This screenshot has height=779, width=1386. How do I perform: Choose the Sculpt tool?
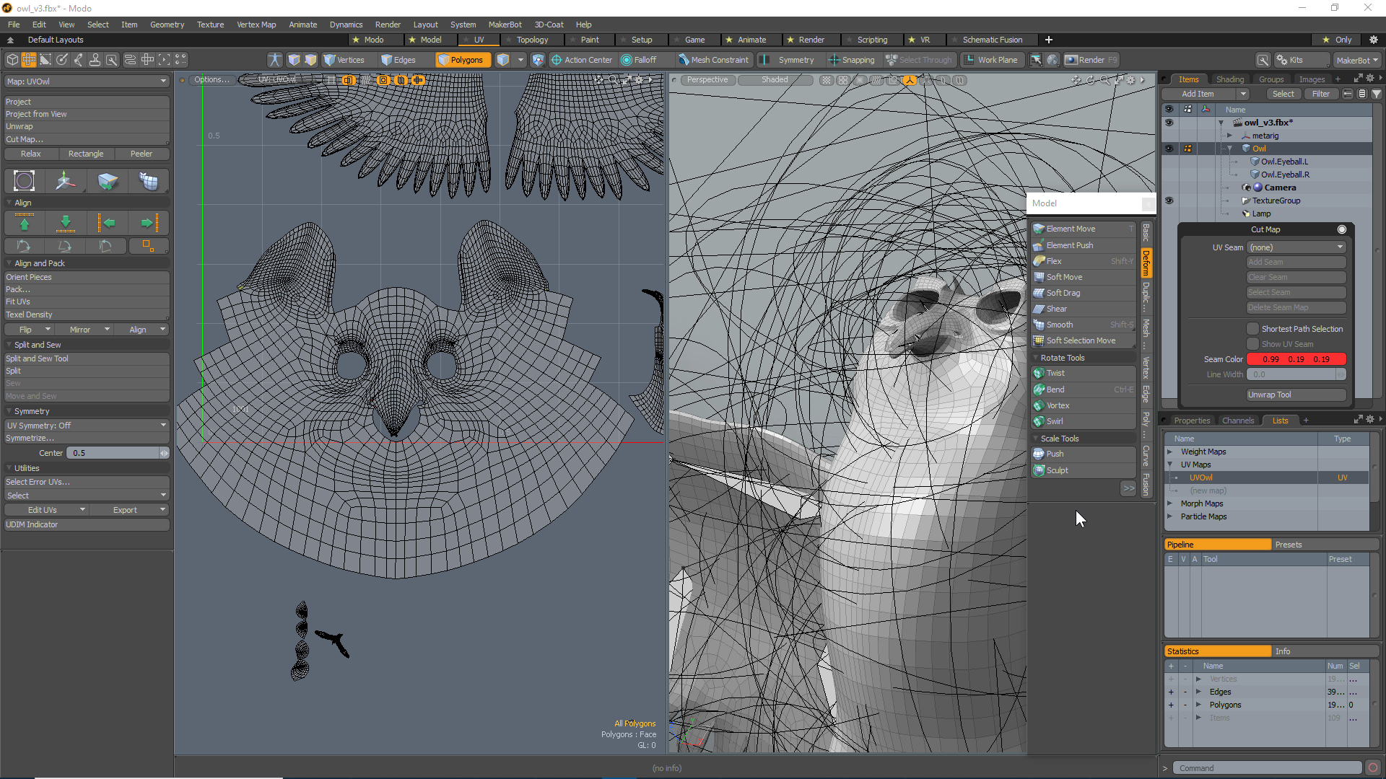[1084, 470]
